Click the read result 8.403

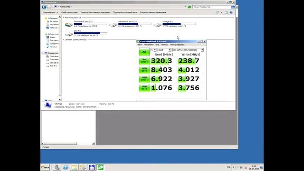163,70
